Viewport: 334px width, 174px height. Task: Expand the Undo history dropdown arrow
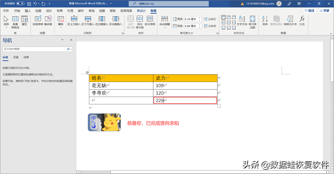pos(39,4)
